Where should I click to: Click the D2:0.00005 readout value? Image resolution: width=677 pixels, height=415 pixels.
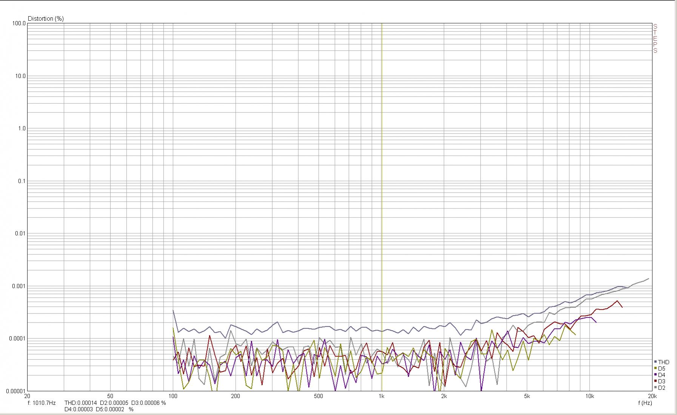point(114,403)
